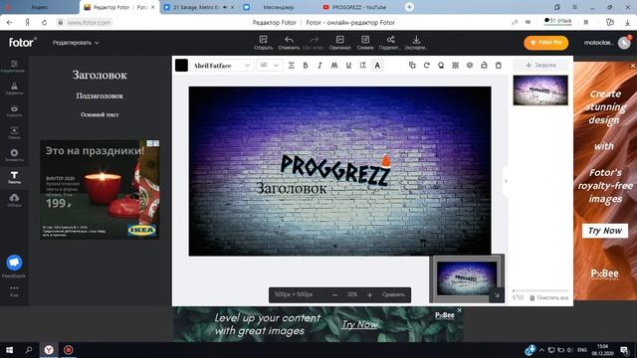This screenshot has width=637, height=358.
Task: Delete the selected element with trash icon
Action: coord(499,66)
